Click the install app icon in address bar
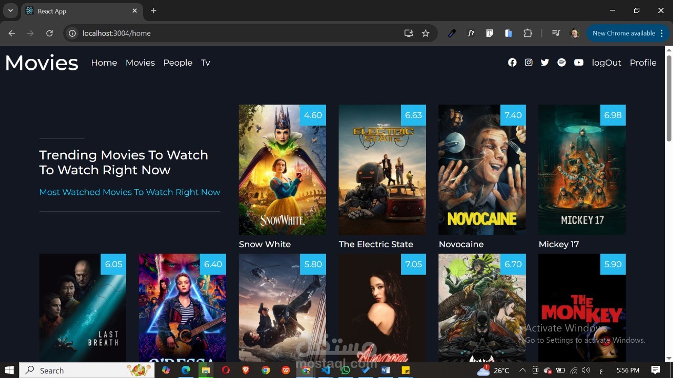This screenshot has height=378, width=673. (409, 33)
